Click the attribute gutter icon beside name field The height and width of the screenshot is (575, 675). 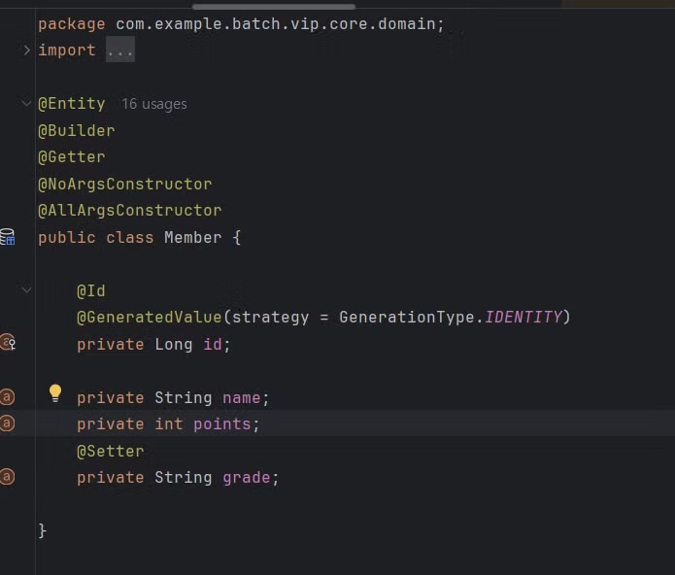tap(7, 397)
